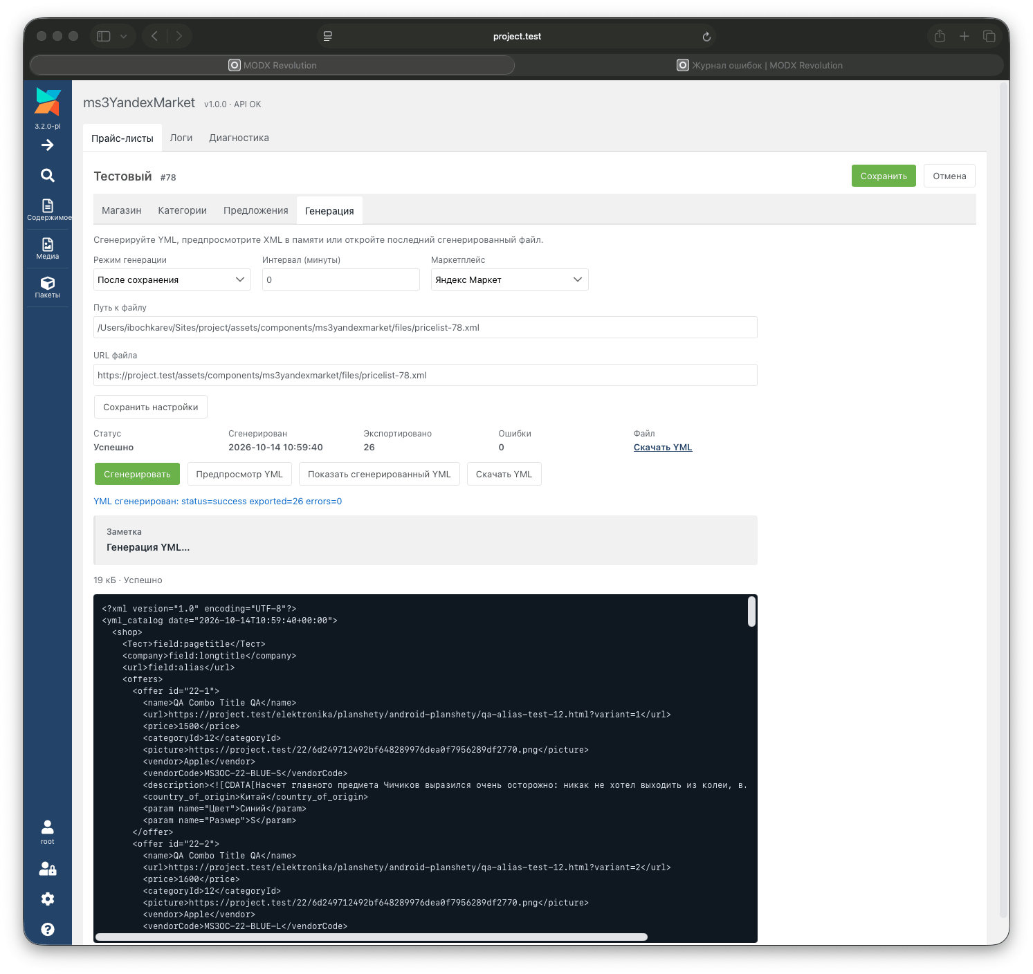Open the Магазин sub-tab
1033x974 pixels.
[122, 210]
